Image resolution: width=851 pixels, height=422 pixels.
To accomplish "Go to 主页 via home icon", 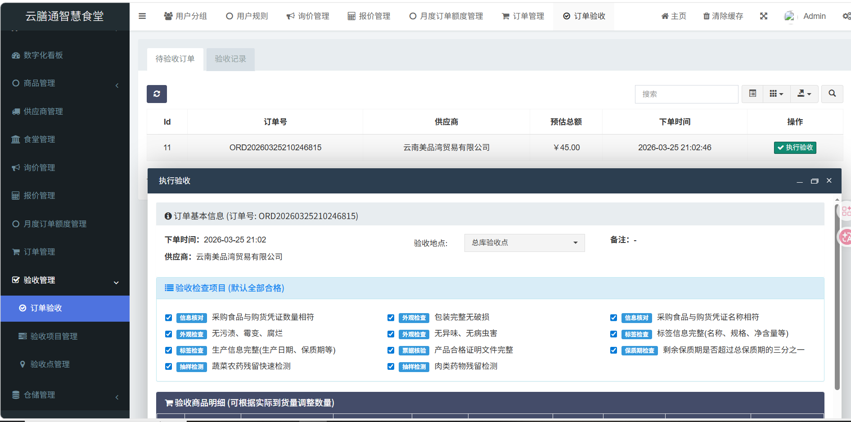I will tap(674, 16).
